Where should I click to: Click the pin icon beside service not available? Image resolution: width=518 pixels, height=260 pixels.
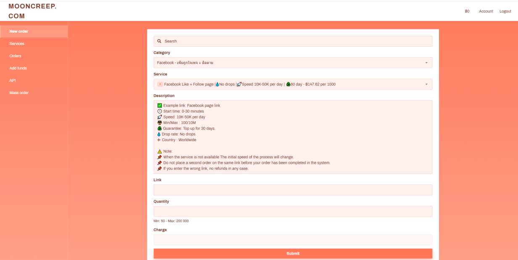[160, 157]
